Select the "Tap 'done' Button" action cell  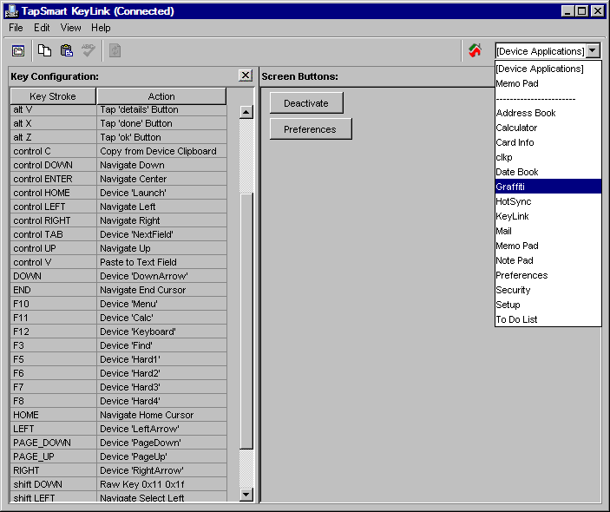point(161,123)
